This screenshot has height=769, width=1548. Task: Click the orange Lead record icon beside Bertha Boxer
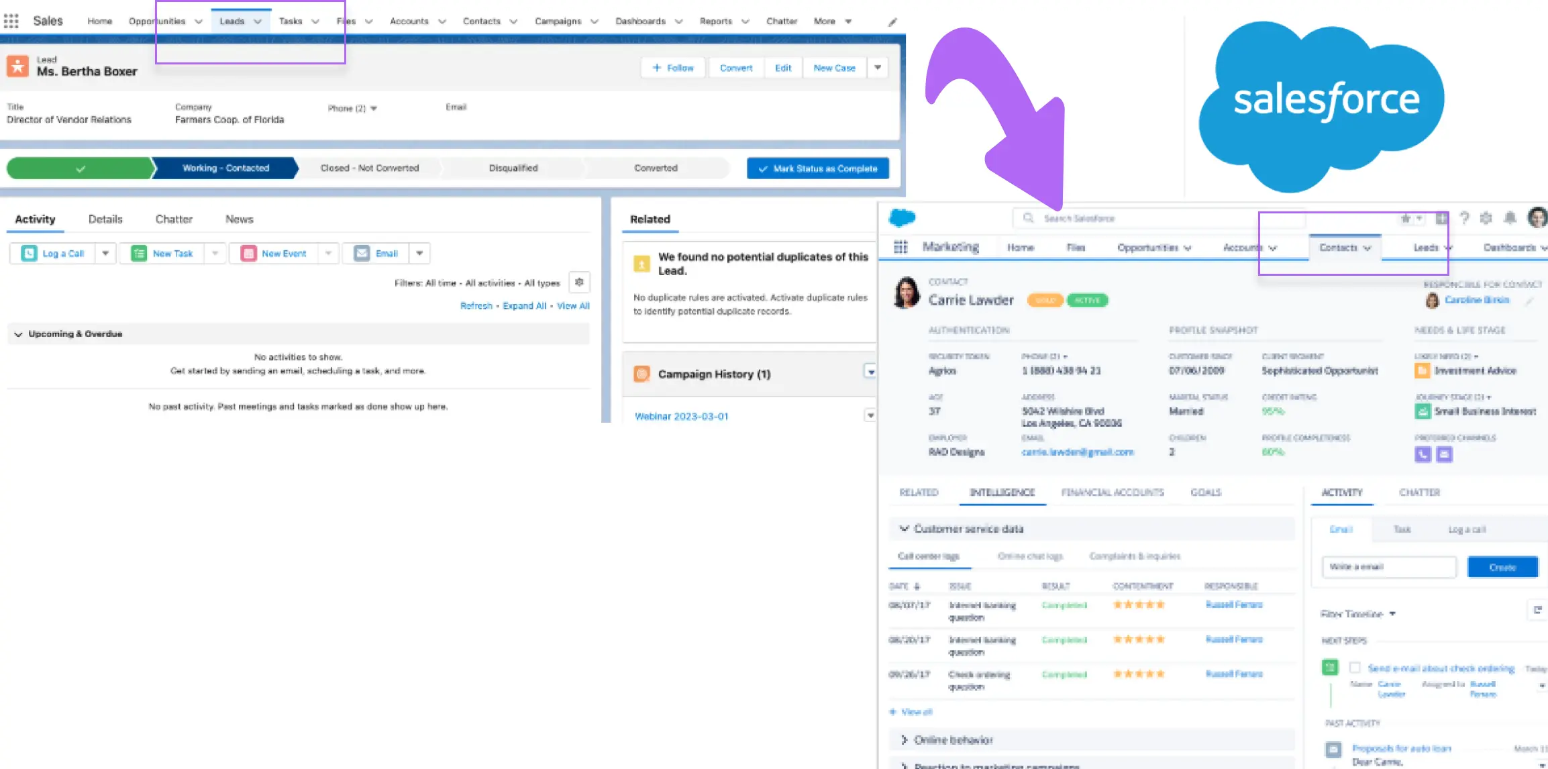[17, 66]
